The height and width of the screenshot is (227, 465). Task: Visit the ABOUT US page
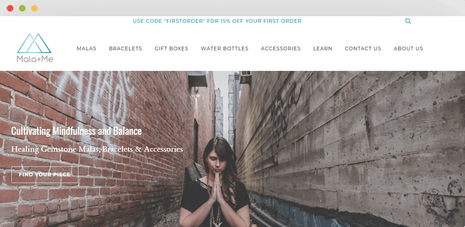pyautogui.click(x=408, y=48)
